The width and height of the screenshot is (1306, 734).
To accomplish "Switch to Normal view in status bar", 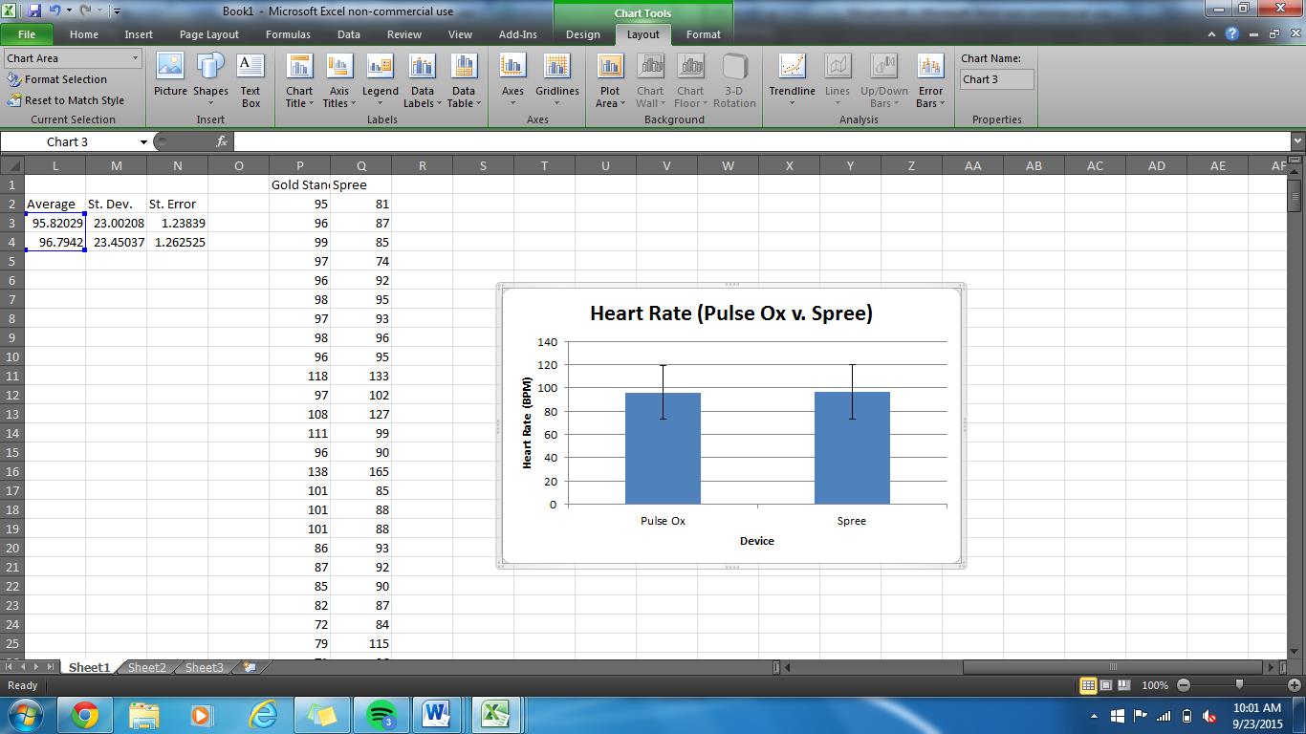I will click(x=1088, y=685).
